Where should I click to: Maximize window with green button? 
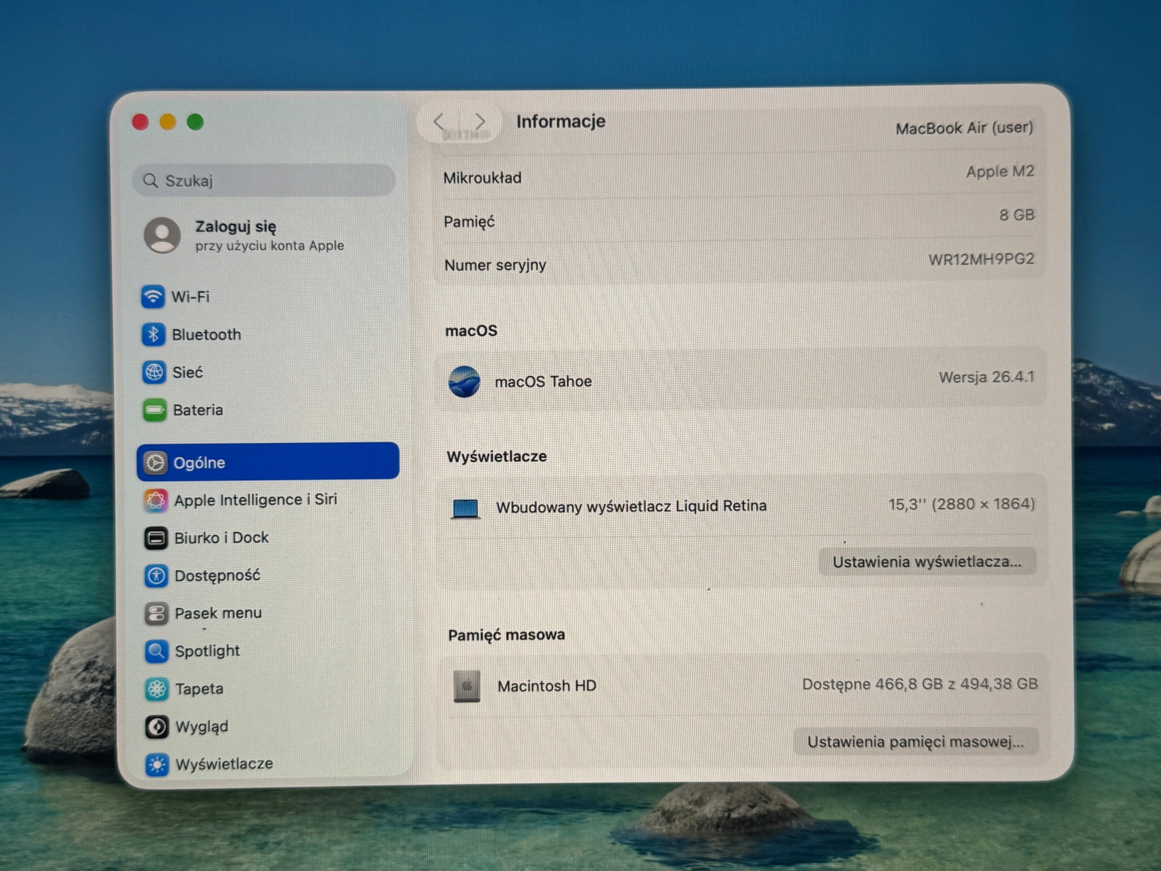tap(196, 122)
